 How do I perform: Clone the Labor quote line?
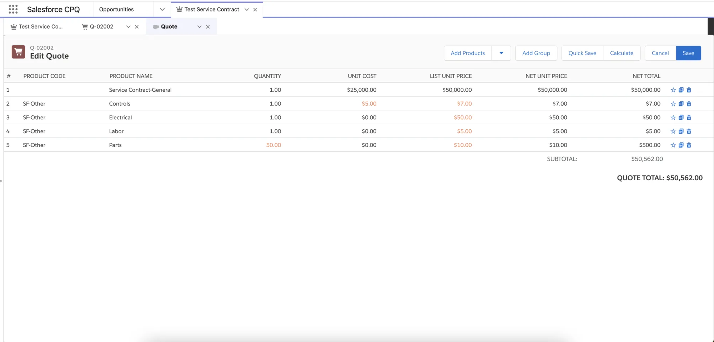pyautogui.click(x=681, y=131)
